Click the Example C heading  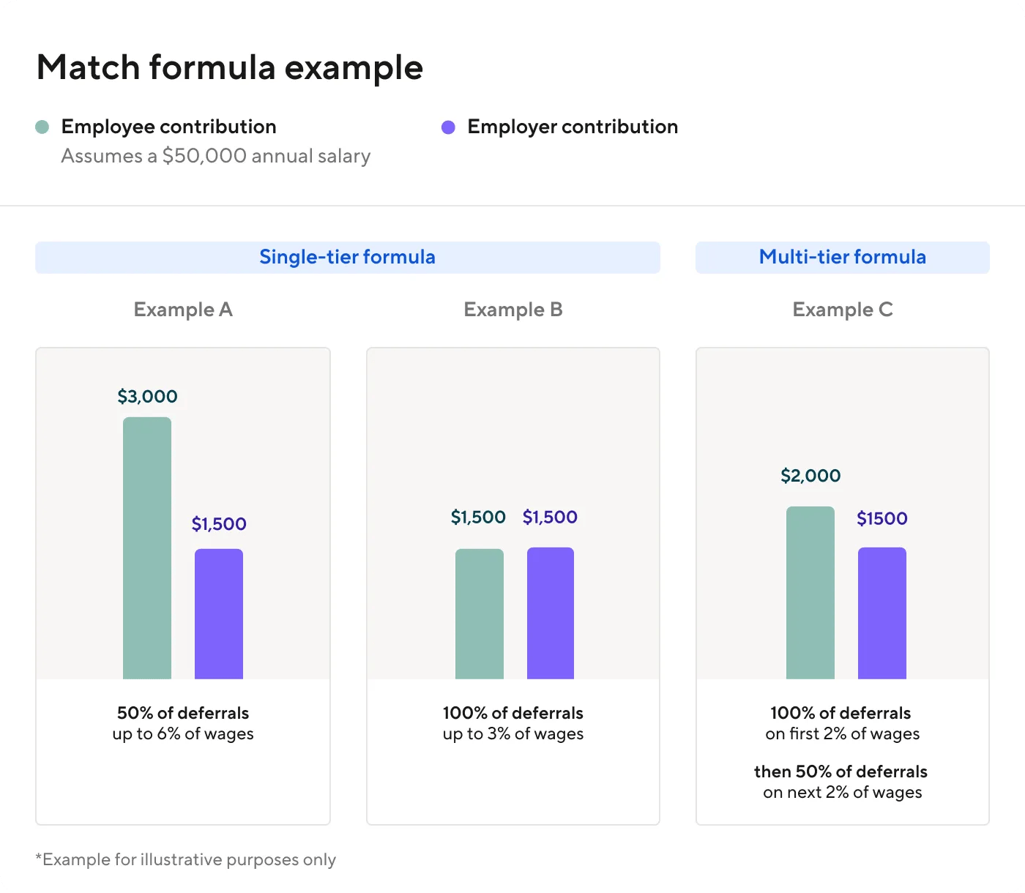(843, 310)
